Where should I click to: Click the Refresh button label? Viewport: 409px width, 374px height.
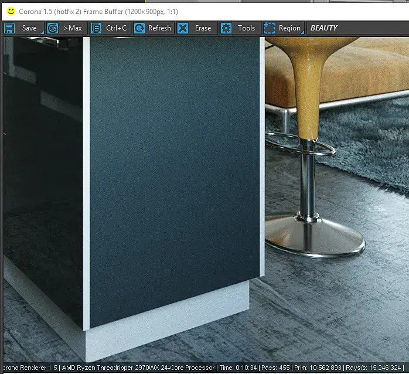[159, 28]
